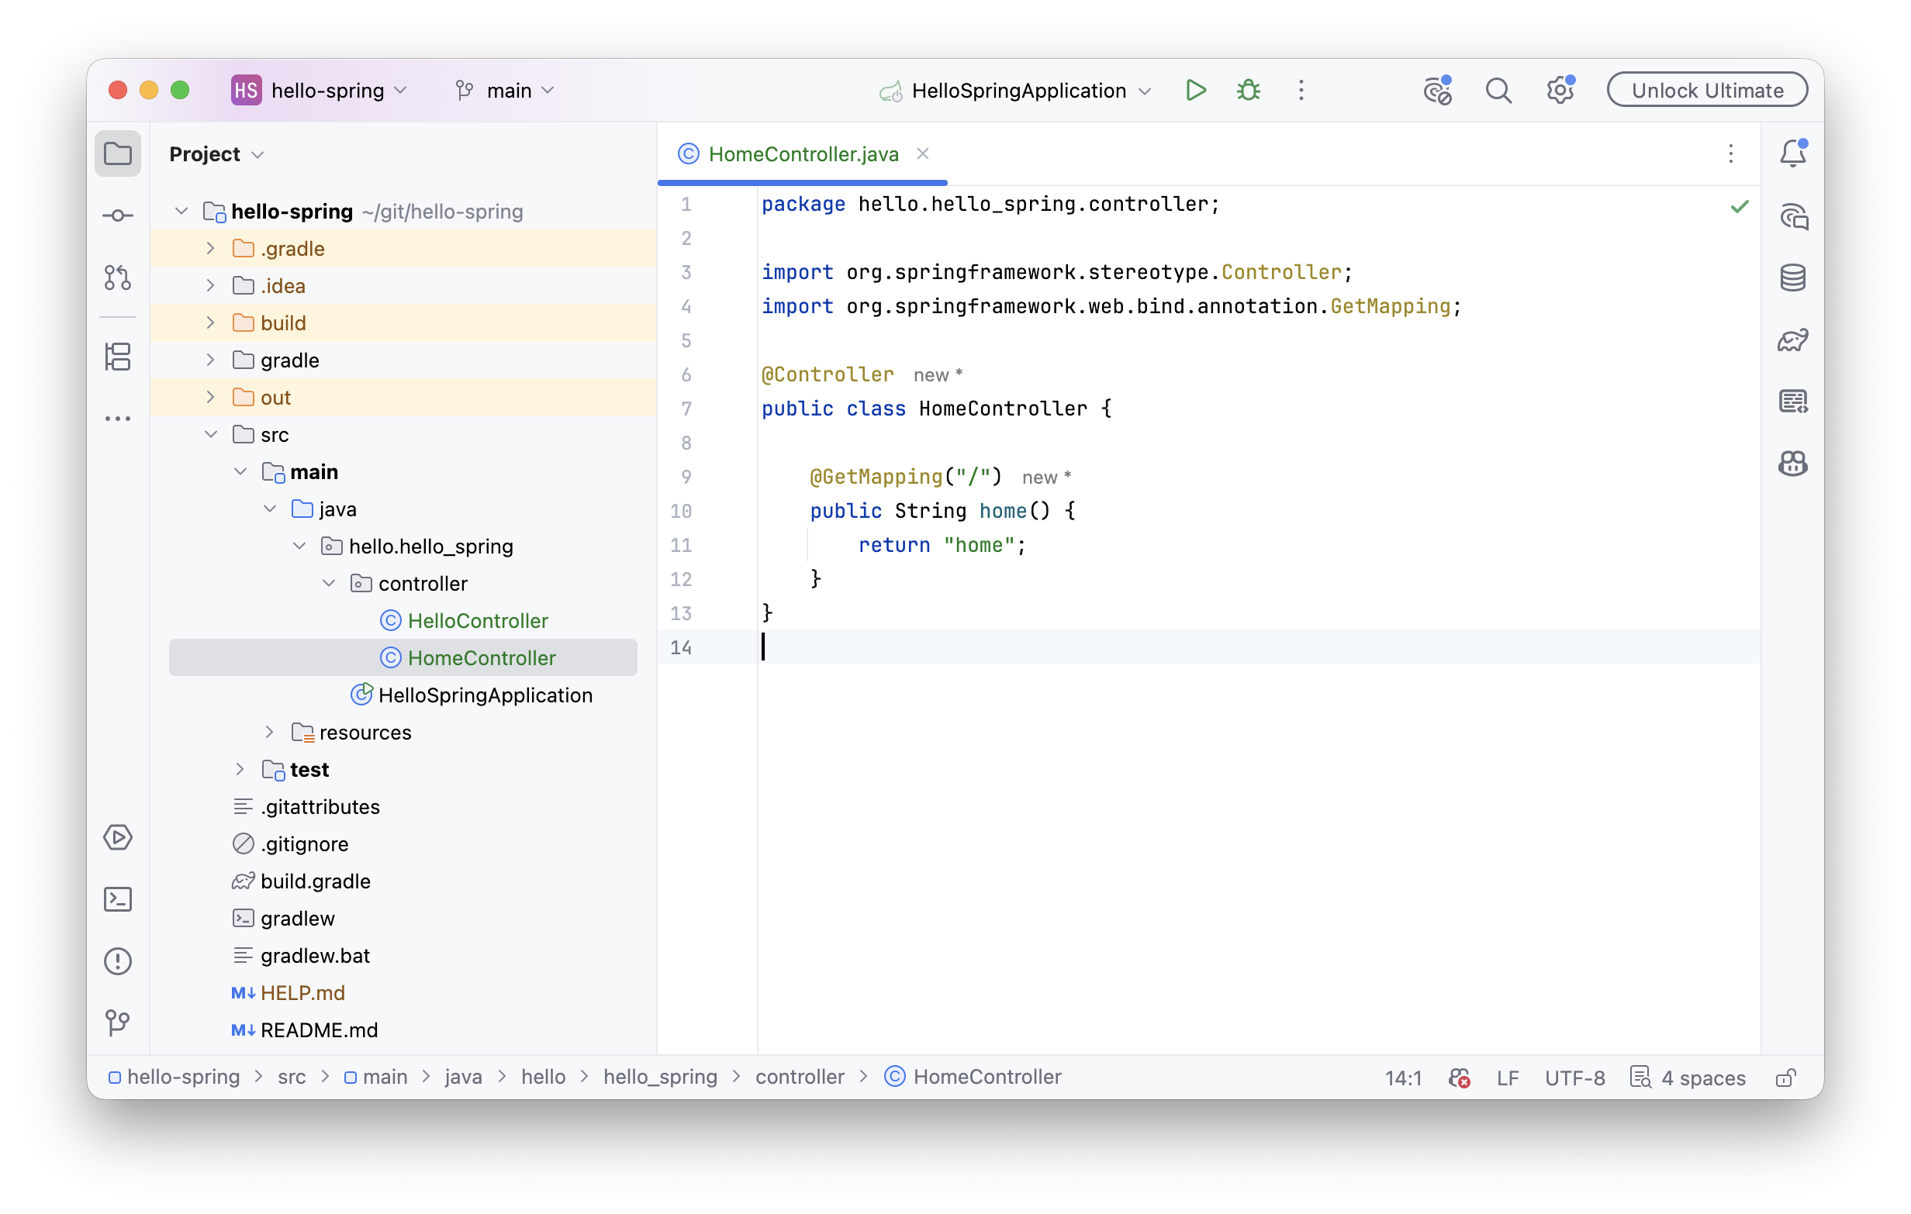Image resolution: width=1911 pixels, height=1214 pixels.
Task: Open HelloSpringApplication run configuration dropdown
Action: click(1016, 91)
